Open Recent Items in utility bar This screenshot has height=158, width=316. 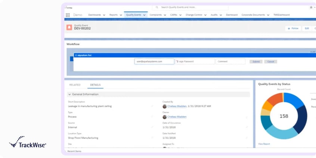point(74,151)
